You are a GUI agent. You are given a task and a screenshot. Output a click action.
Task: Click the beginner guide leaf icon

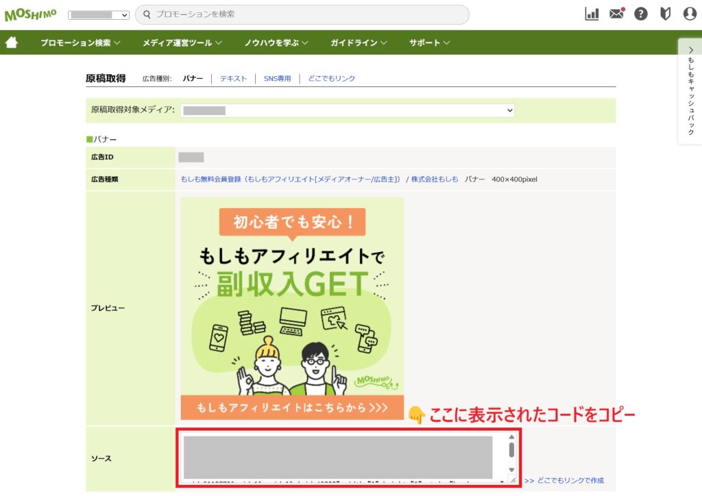point(665,14)
